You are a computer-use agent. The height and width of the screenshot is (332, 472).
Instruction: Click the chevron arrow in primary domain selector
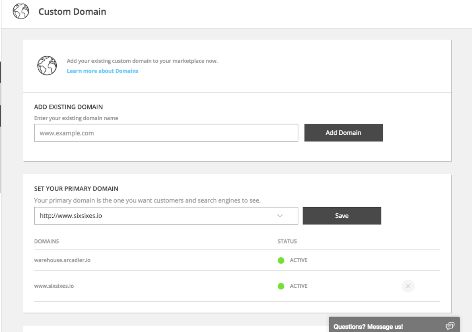click(x=280, y=216)
